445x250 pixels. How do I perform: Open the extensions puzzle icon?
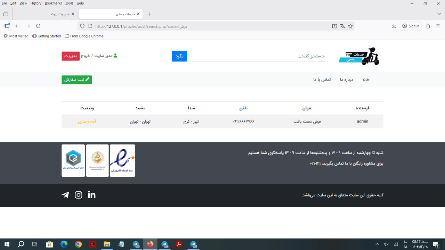coord(428,26)
